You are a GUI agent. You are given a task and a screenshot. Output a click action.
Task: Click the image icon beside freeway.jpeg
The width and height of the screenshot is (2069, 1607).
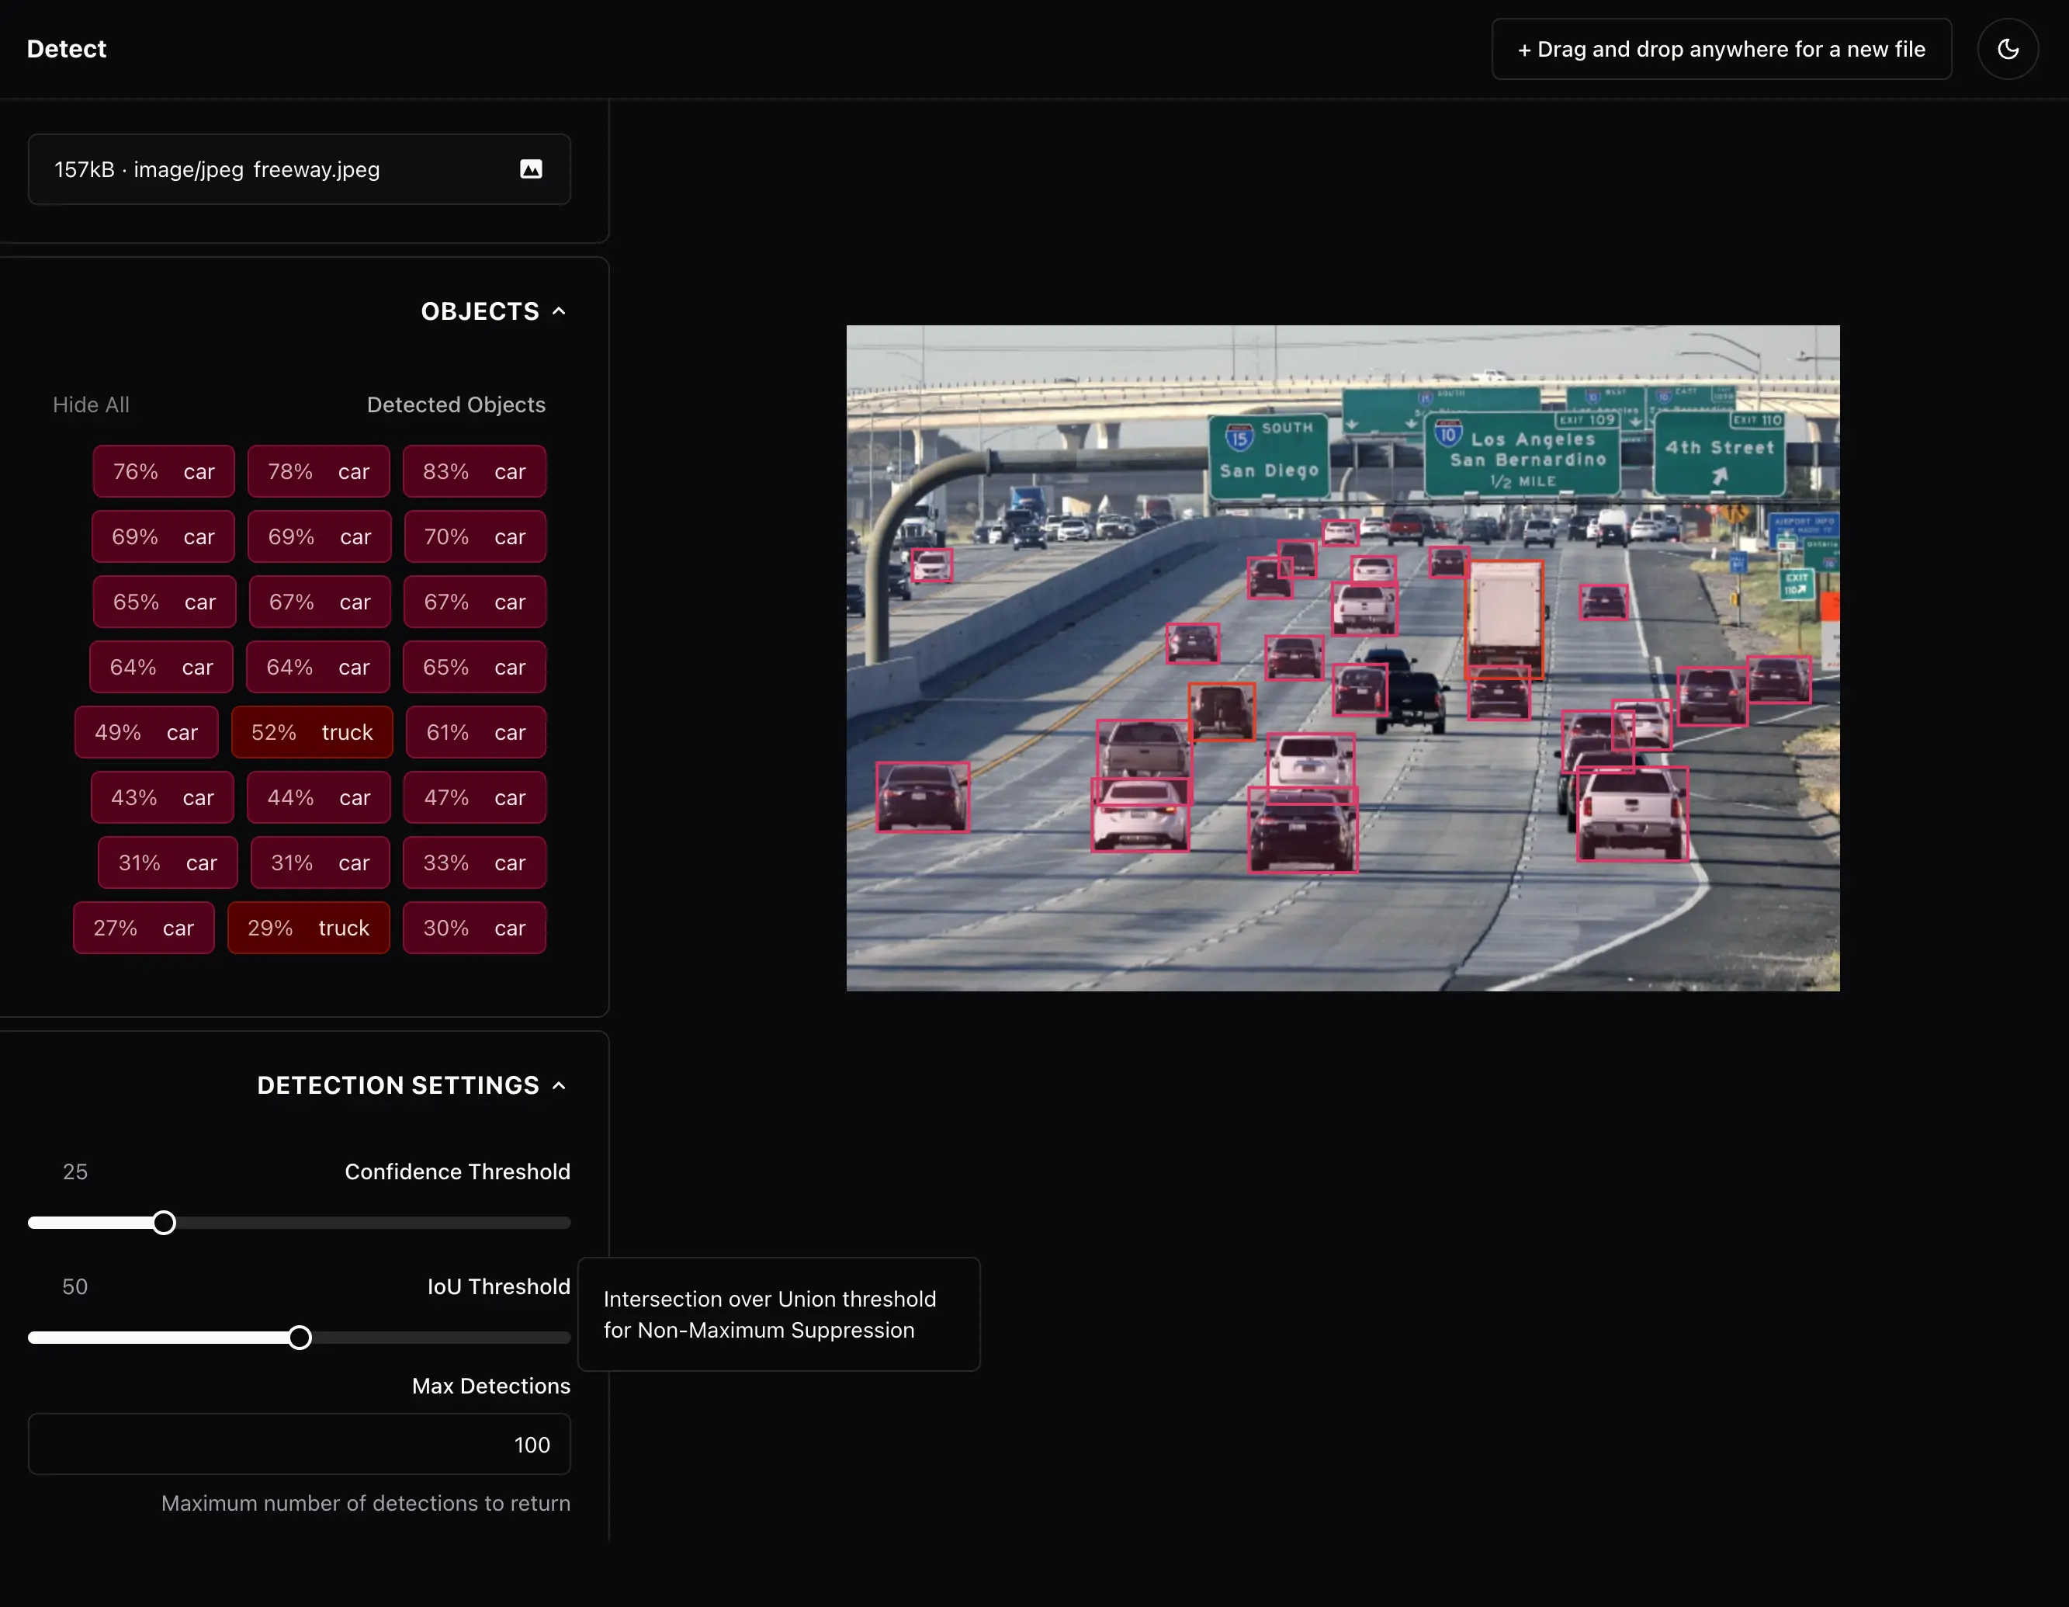[x=531, y=169]
